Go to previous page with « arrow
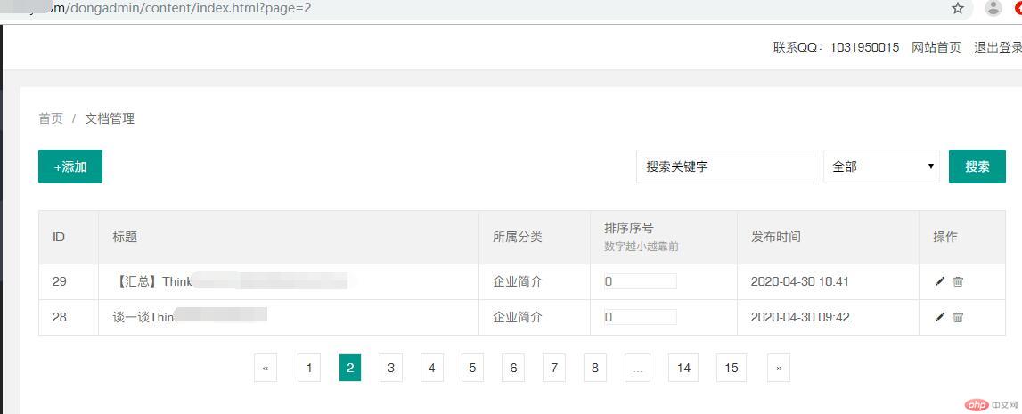The image size is (1022, 414). (x=266, y=368)
